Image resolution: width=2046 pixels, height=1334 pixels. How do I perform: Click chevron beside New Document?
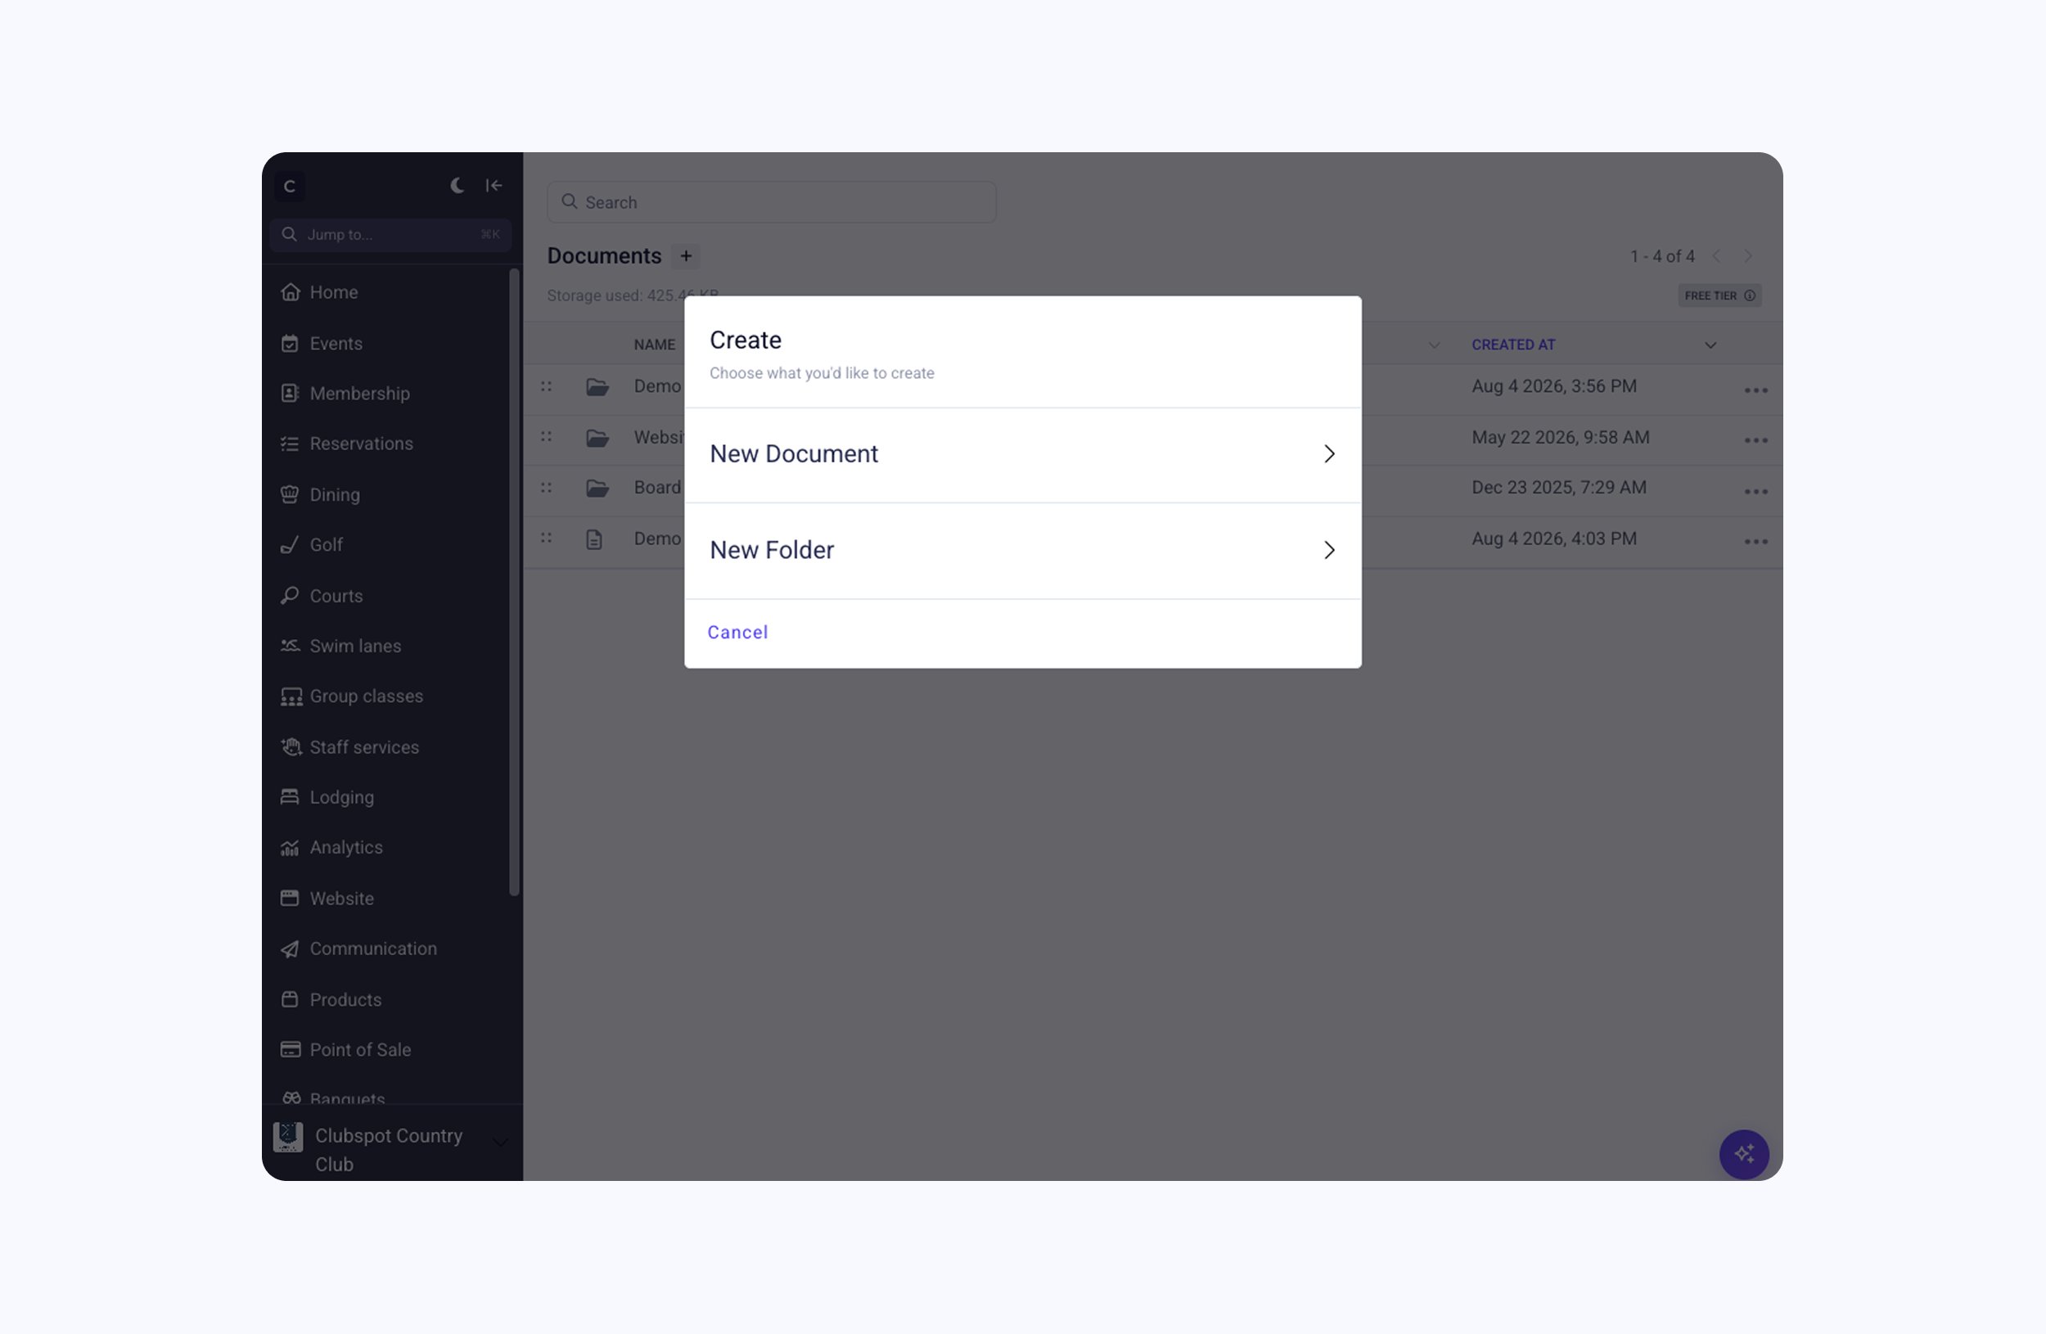click(x=1329, y=454)
